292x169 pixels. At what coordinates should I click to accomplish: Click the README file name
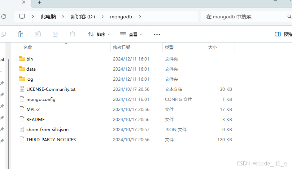[x=35, y=119]
